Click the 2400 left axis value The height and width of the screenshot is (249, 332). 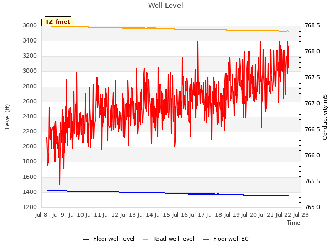[x=30, y=116]
